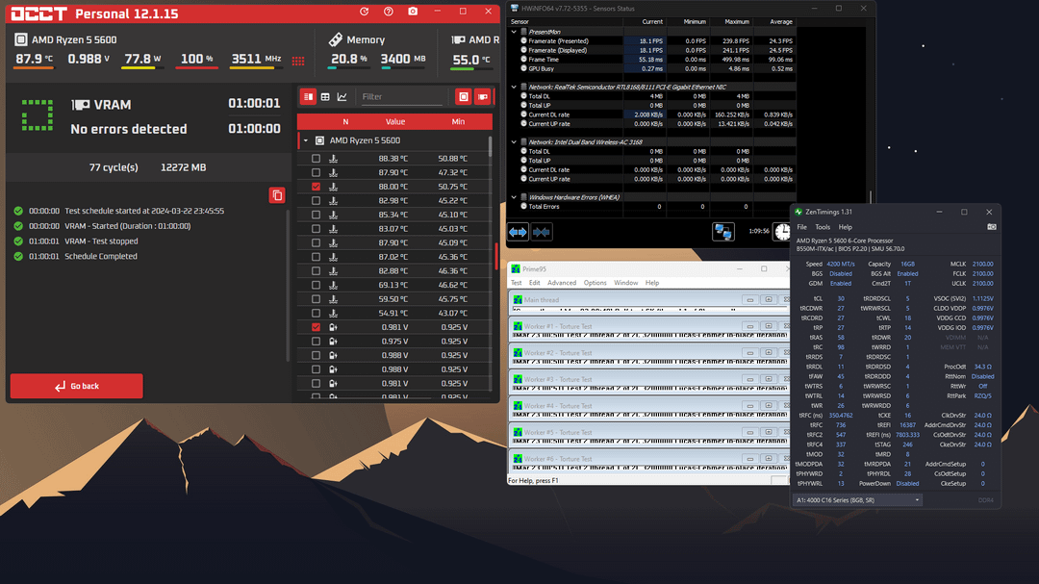The image size is (1039, 584).
Task: Click HWiNFO Average column header
Action: click(x=780, y=22)
